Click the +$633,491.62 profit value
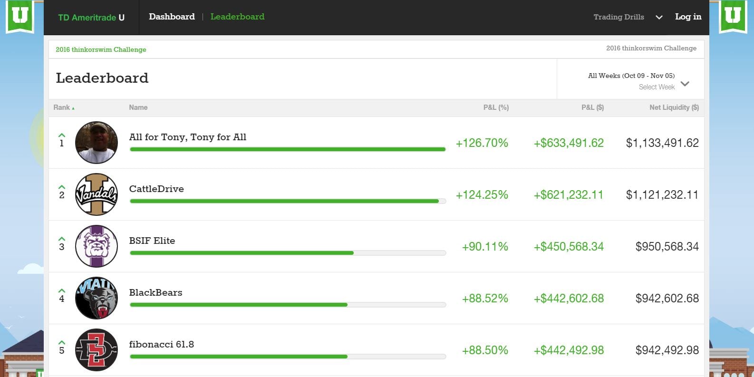The height and width of the screenshot is (377, 754). [569, 143]
